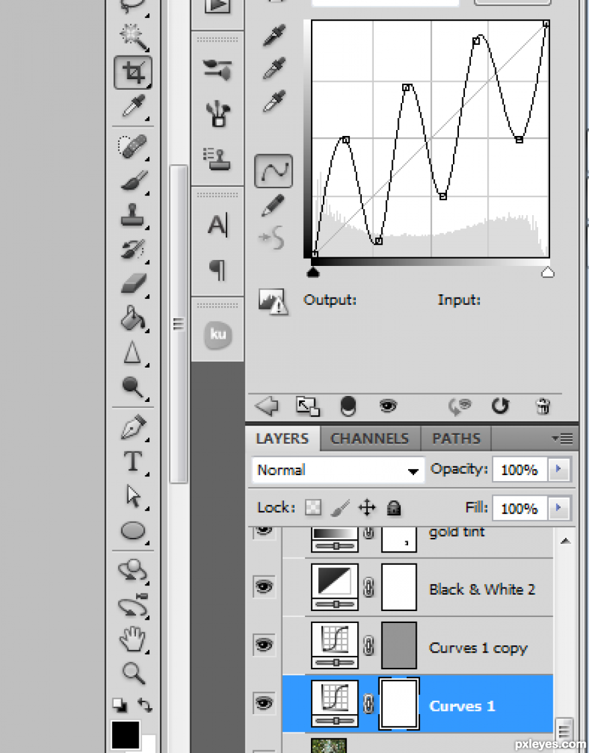Choose the edit points curve mode

tap(273, 171)
